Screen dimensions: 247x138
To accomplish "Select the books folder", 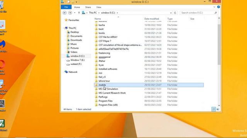I will 102,33.
